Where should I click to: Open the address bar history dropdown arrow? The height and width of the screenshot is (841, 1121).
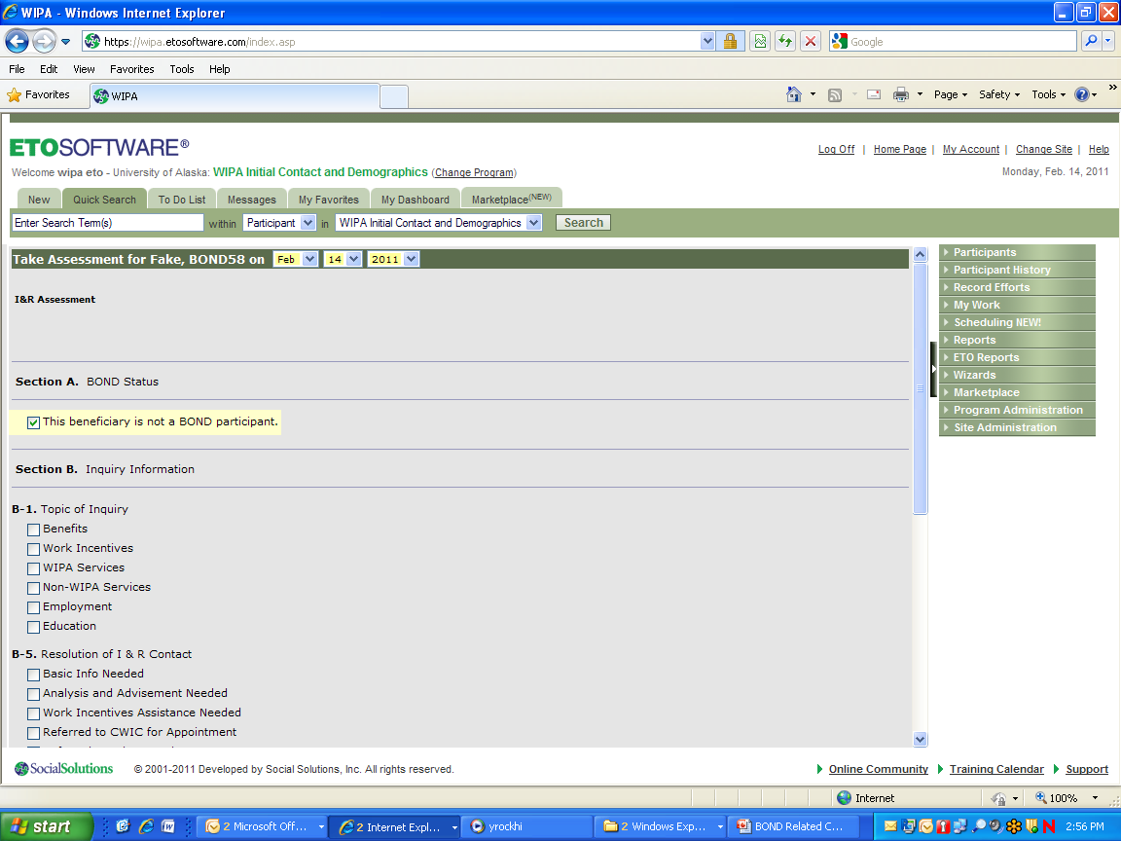[x=707, y=42]
